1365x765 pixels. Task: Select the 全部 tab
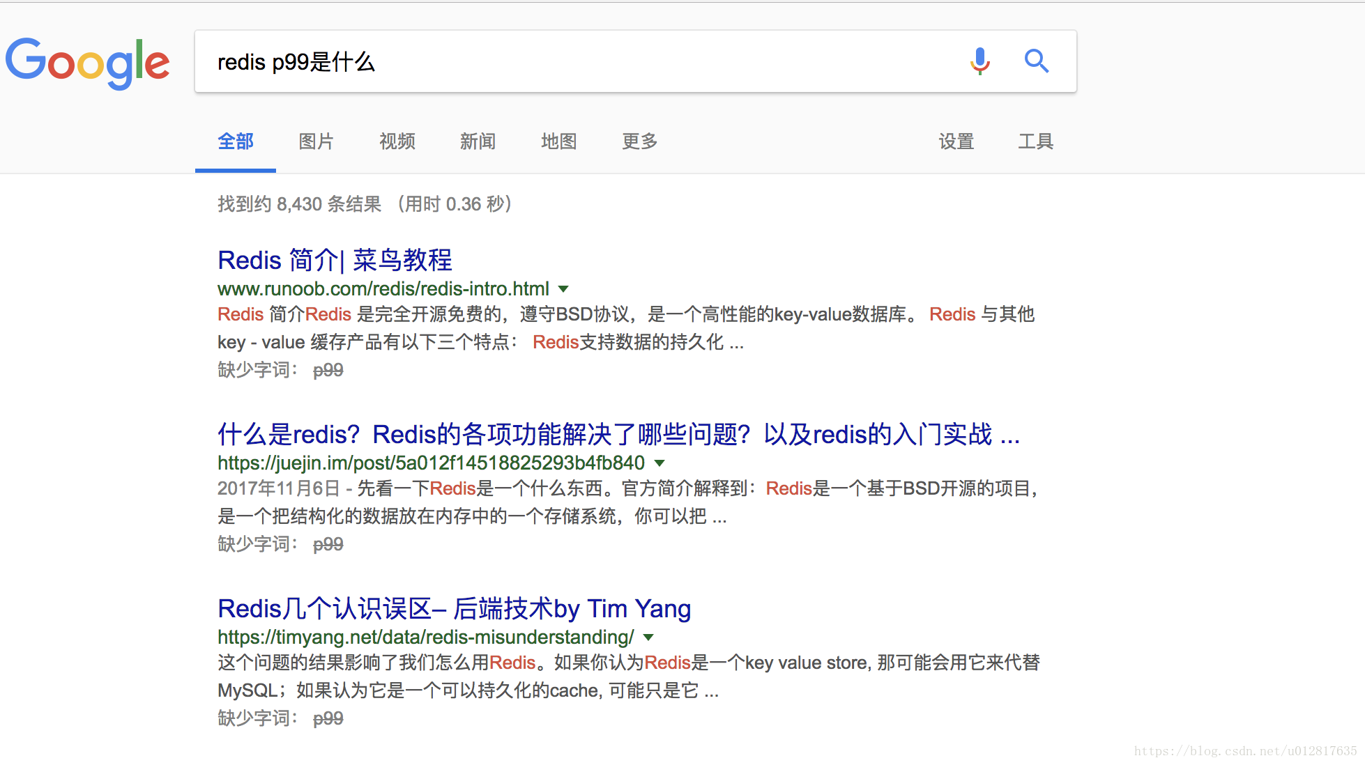click(236, 141)
